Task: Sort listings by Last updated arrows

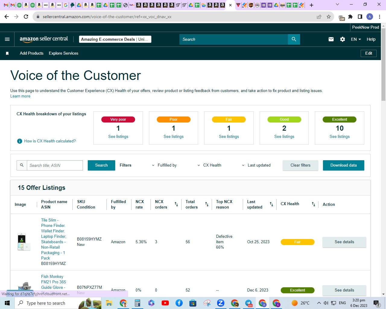Action: click(x=271, y=204)
